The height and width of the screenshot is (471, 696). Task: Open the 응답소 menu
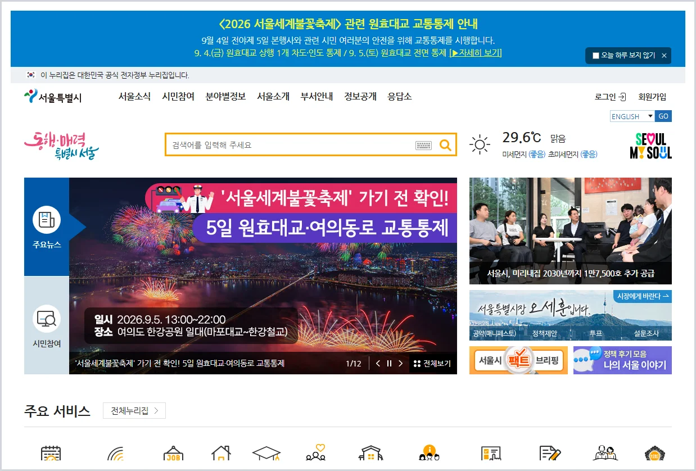400,97
